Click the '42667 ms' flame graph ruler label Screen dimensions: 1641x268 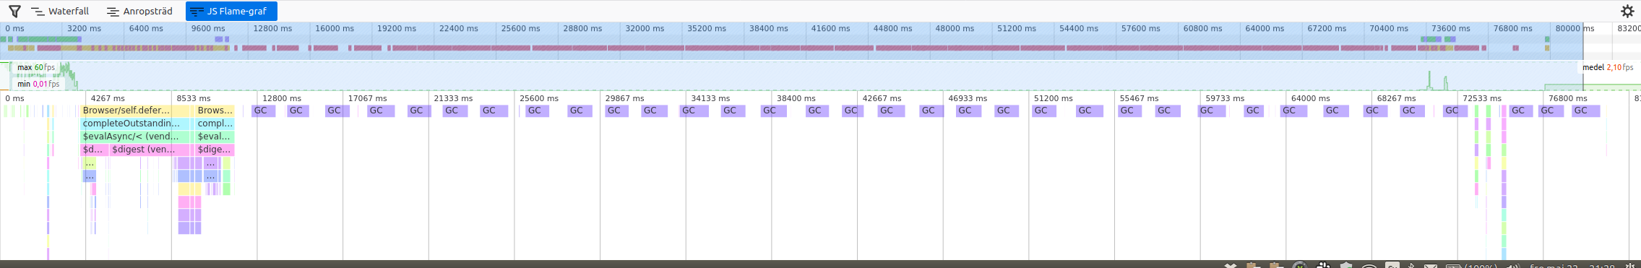(x=882, y=98)
